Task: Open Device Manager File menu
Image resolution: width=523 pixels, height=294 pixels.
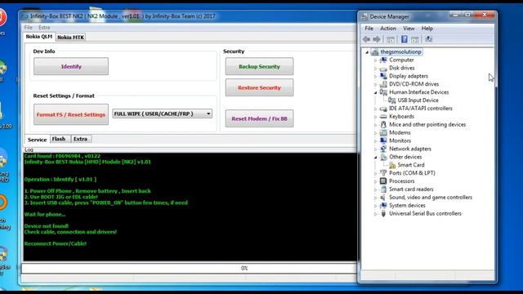Action: click(x=369, y=29)
